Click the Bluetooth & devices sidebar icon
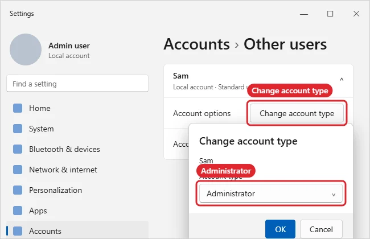 [18, 149]
